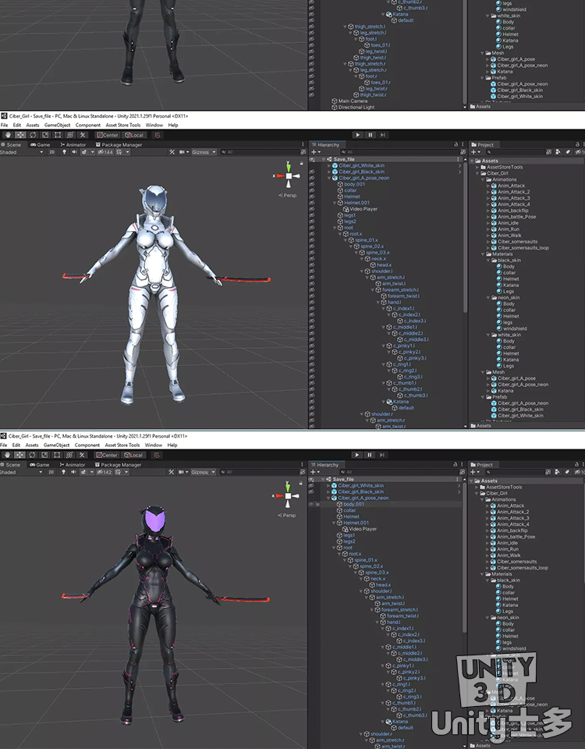Collapse Ciber_girl_A_pose_neon in the middle Hierarchy

[329, 178]
